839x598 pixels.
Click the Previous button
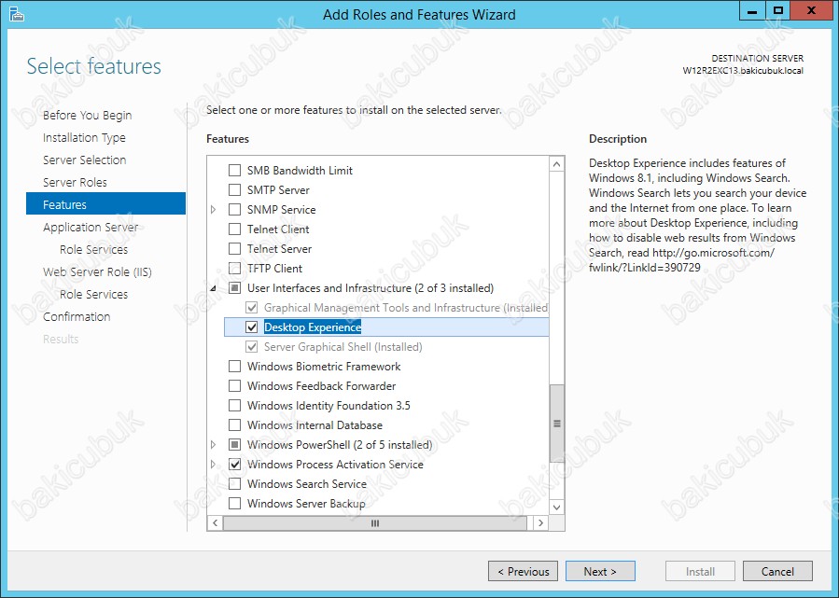tap(523, 571)
